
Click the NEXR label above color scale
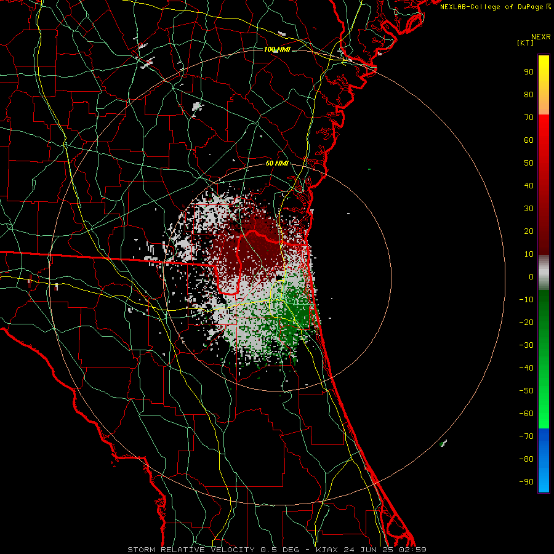coord(541,37)
